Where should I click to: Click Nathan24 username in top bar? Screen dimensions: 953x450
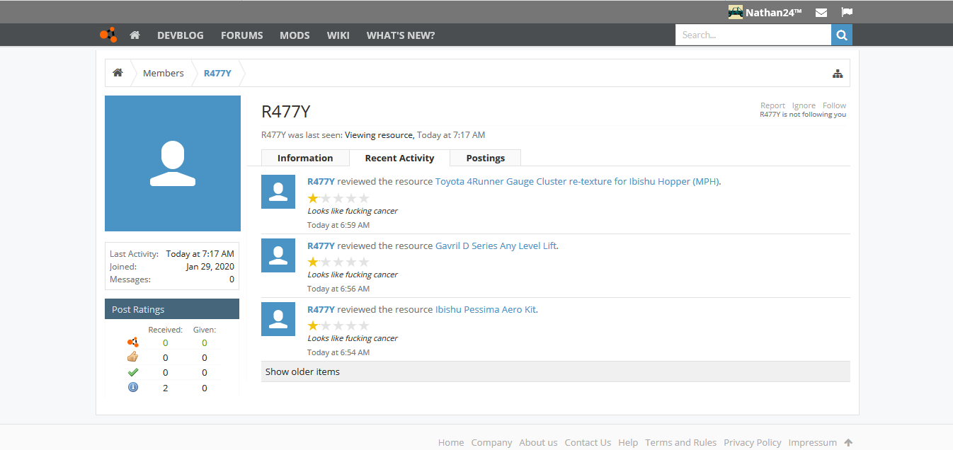point(773,12)
